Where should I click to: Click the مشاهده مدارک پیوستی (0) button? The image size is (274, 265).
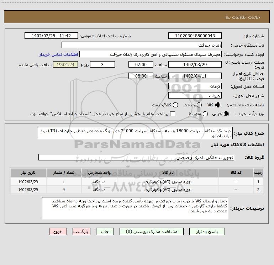pyautogui.click(x=152, y=232)
